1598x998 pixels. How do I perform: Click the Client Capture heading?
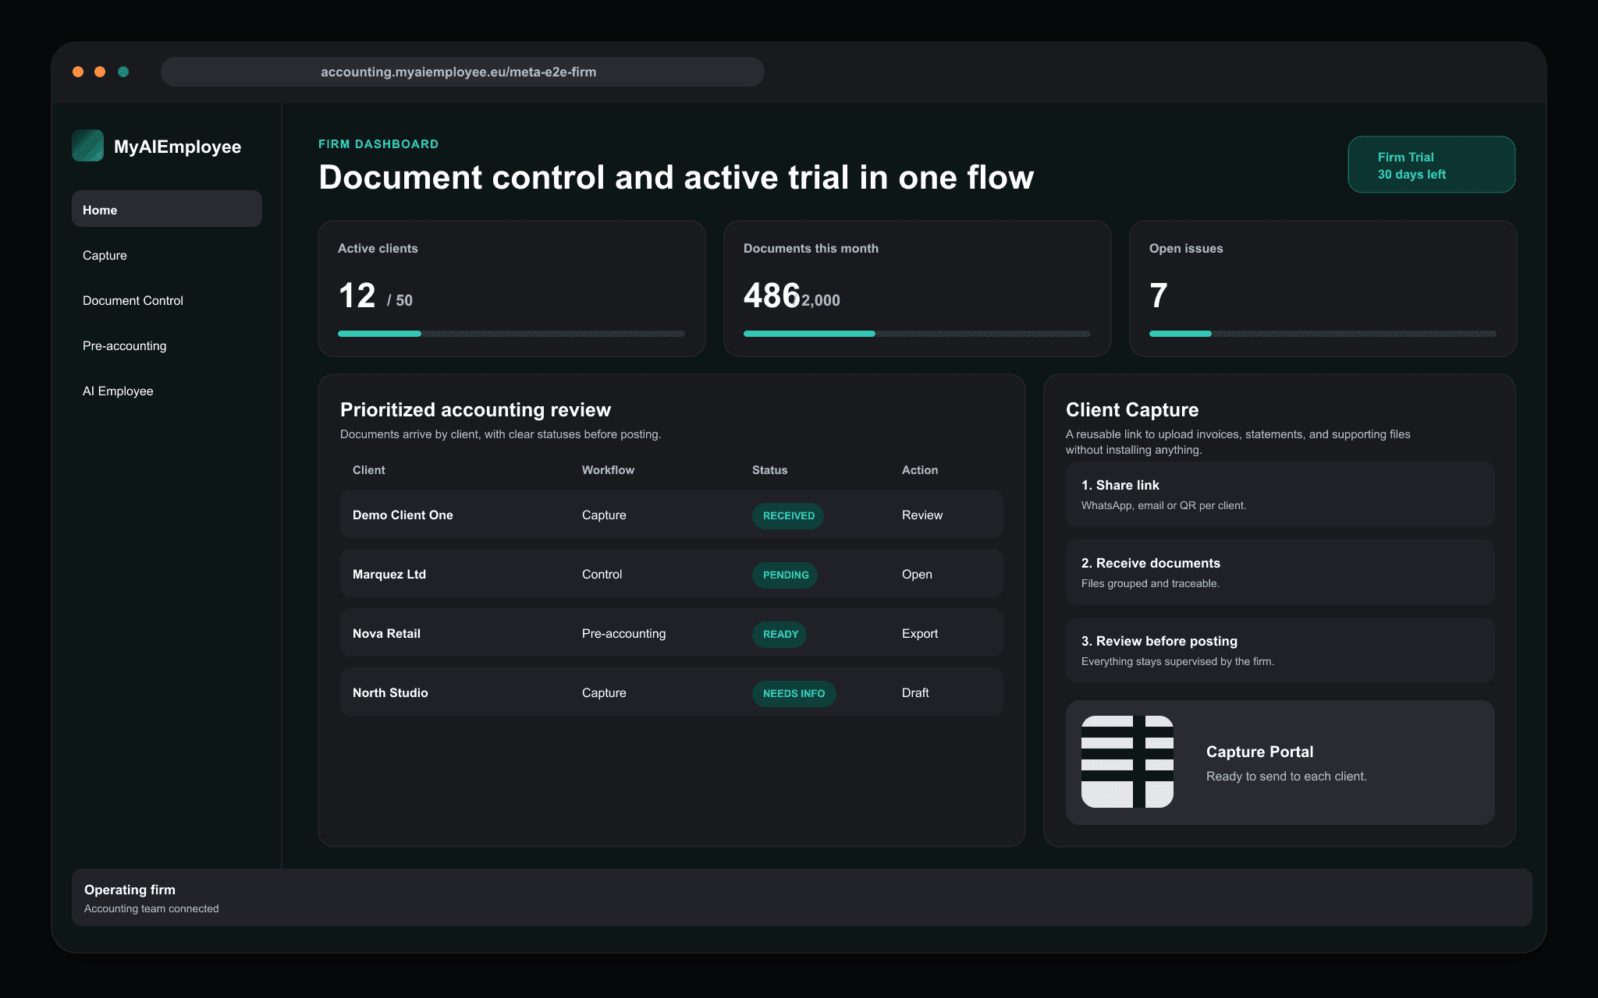click(x=1132, y=410)
